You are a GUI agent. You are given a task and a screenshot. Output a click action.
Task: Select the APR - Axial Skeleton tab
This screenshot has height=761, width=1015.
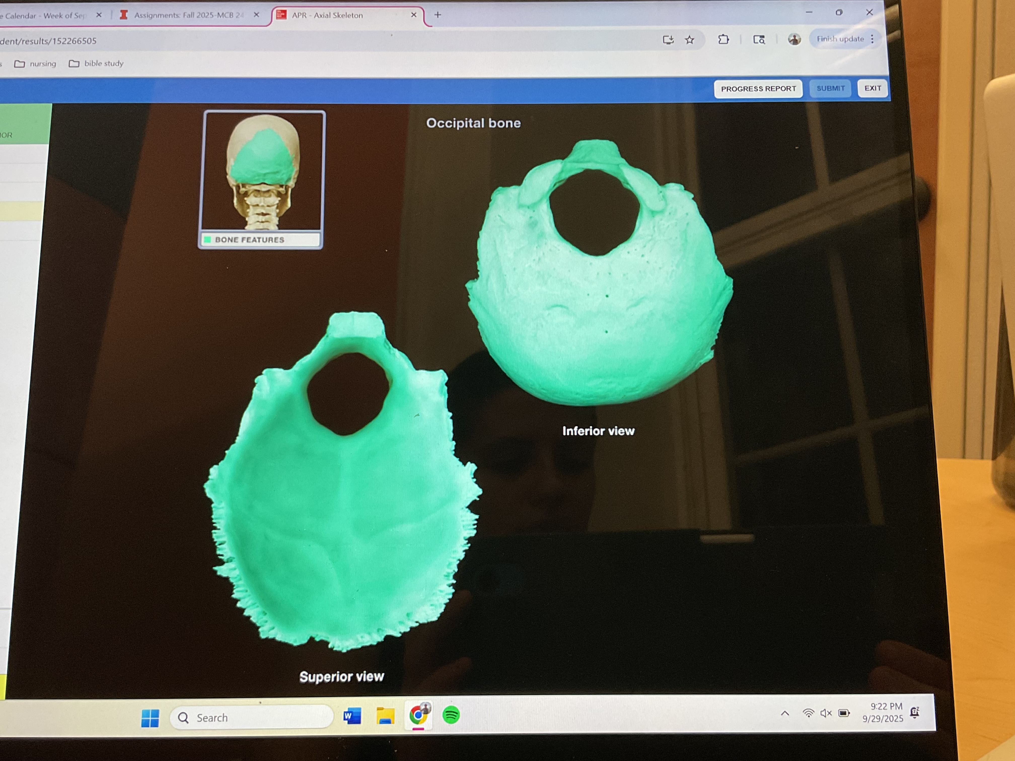tap(327, 15)
